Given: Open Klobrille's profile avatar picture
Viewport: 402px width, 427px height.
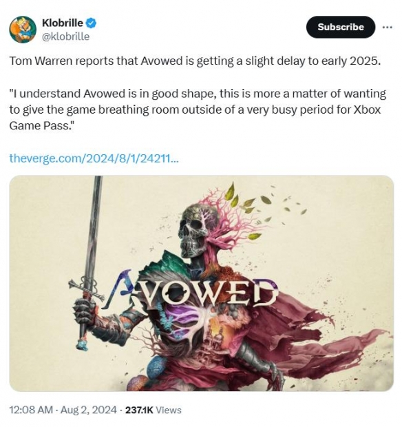Looking at the screenshot, I should coord(23,30).
